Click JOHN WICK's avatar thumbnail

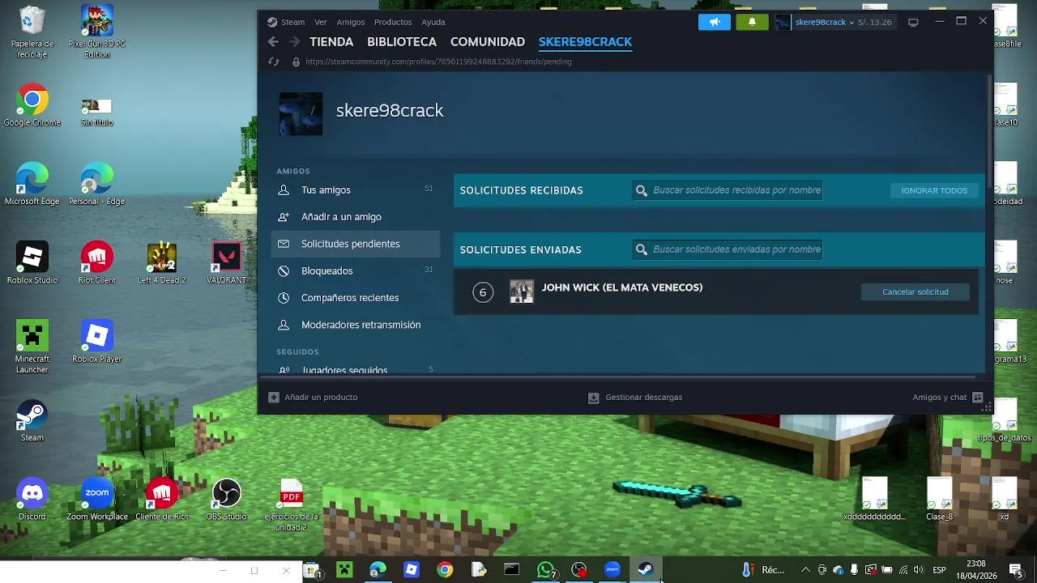point(522,291)
